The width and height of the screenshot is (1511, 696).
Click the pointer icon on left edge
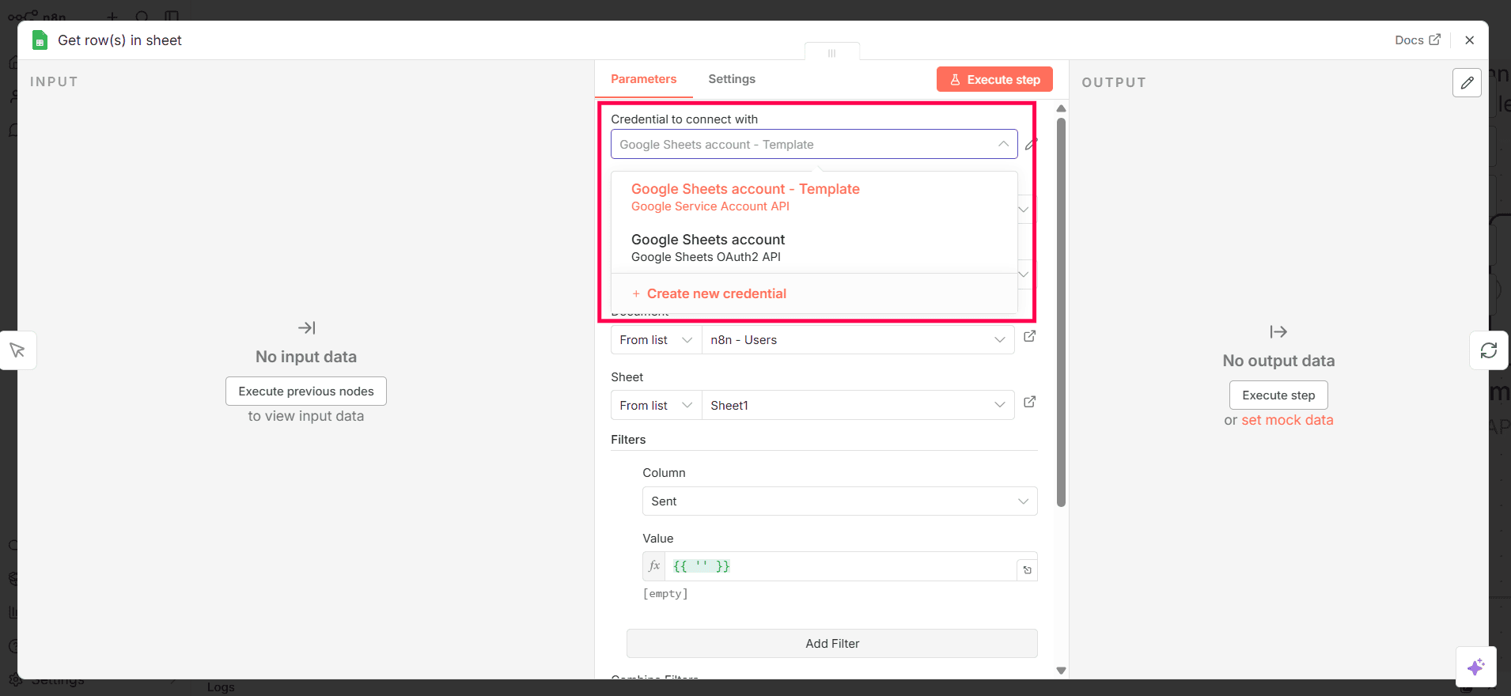pyautogui.click(x=17, y=350)
